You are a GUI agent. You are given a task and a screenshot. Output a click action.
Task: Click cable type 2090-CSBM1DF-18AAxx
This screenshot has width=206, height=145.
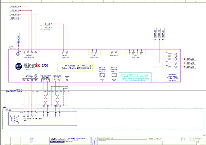click(x=14, y=91)
